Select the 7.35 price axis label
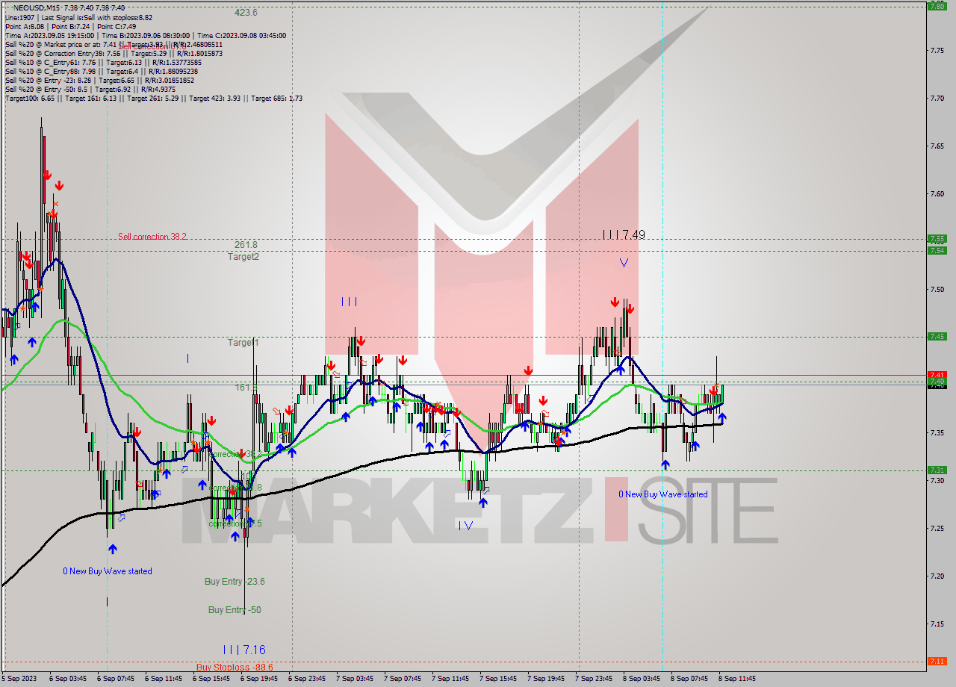Viewport: 956px width, 687px height. 937,433
